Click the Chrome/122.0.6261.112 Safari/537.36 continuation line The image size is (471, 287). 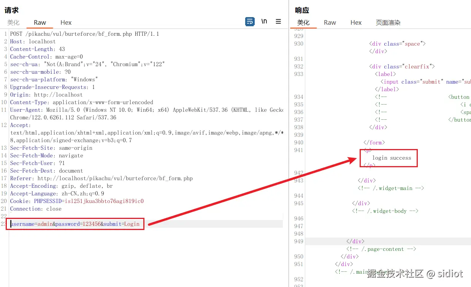point(63,117)
